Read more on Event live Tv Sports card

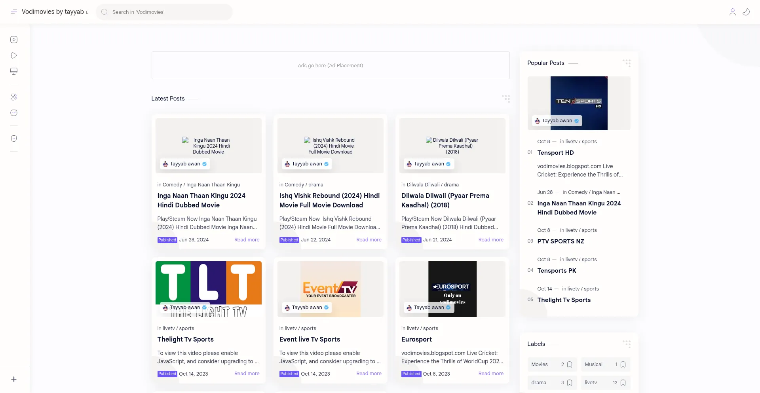tap(369, 373)
